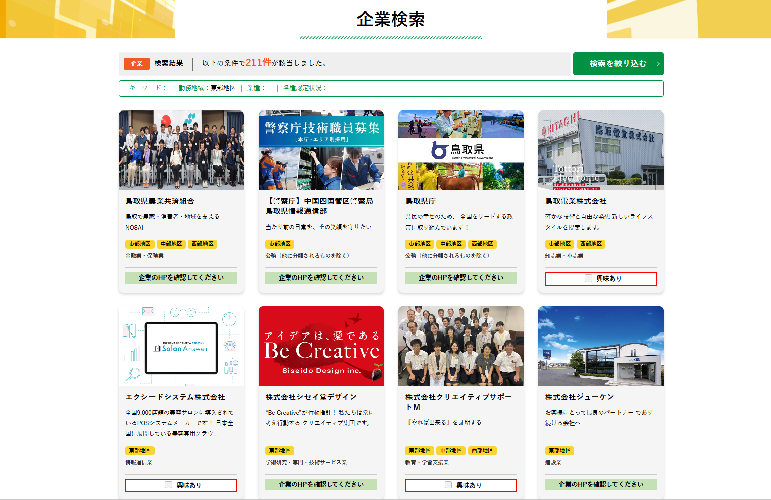
Task: Mark 興味あり on 株式会社クリエイティブサポートM
Action: (x=448, y=485)
